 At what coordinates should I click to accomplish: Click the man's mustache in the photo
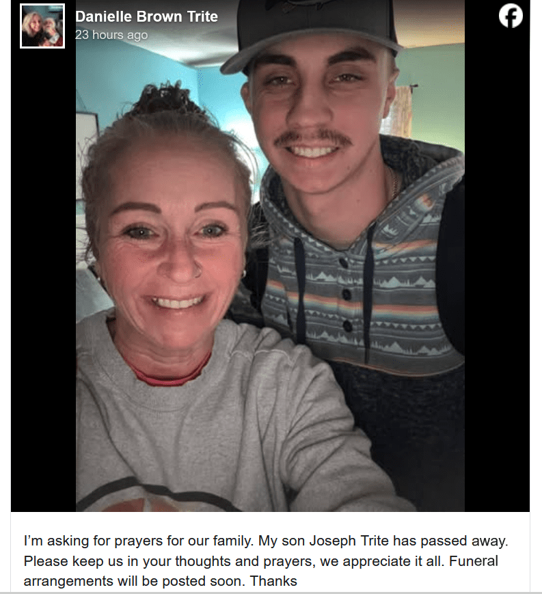(x=313, y=137)
